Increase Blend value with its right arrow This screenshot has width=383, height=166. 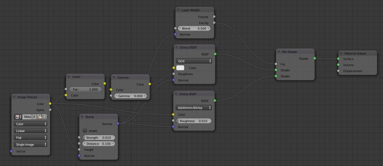pos(208,28)
